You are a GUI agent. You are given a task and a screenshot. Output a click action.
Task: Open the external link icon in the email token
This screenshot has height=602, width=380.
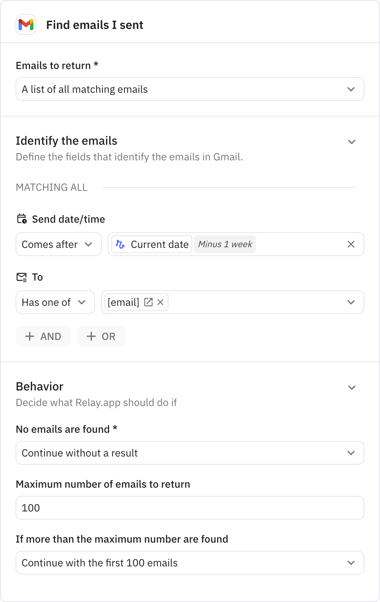[x=148, y=302]
